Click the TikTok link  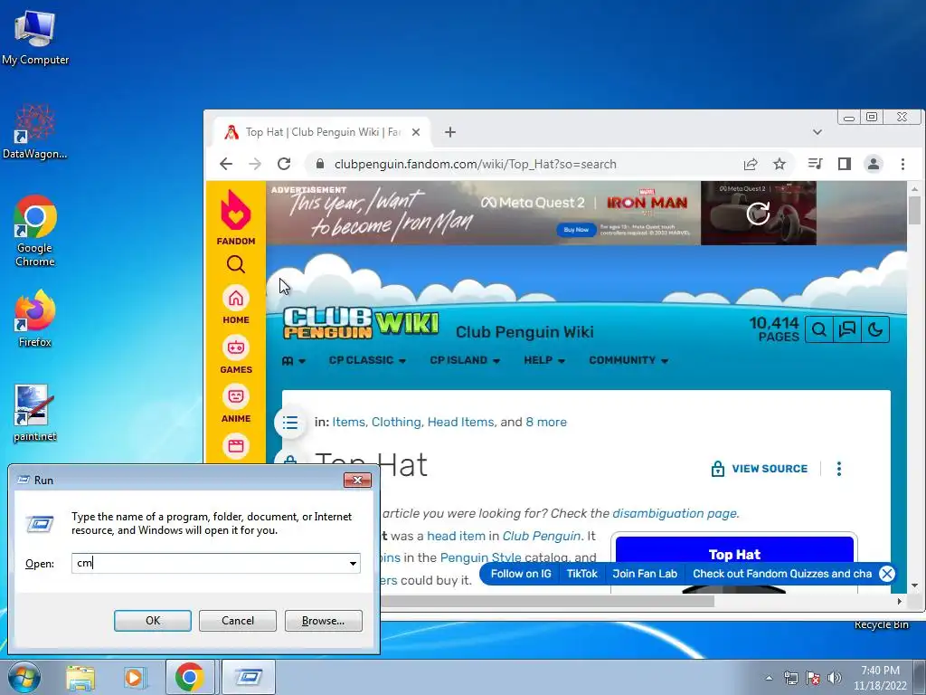(582, 574)
